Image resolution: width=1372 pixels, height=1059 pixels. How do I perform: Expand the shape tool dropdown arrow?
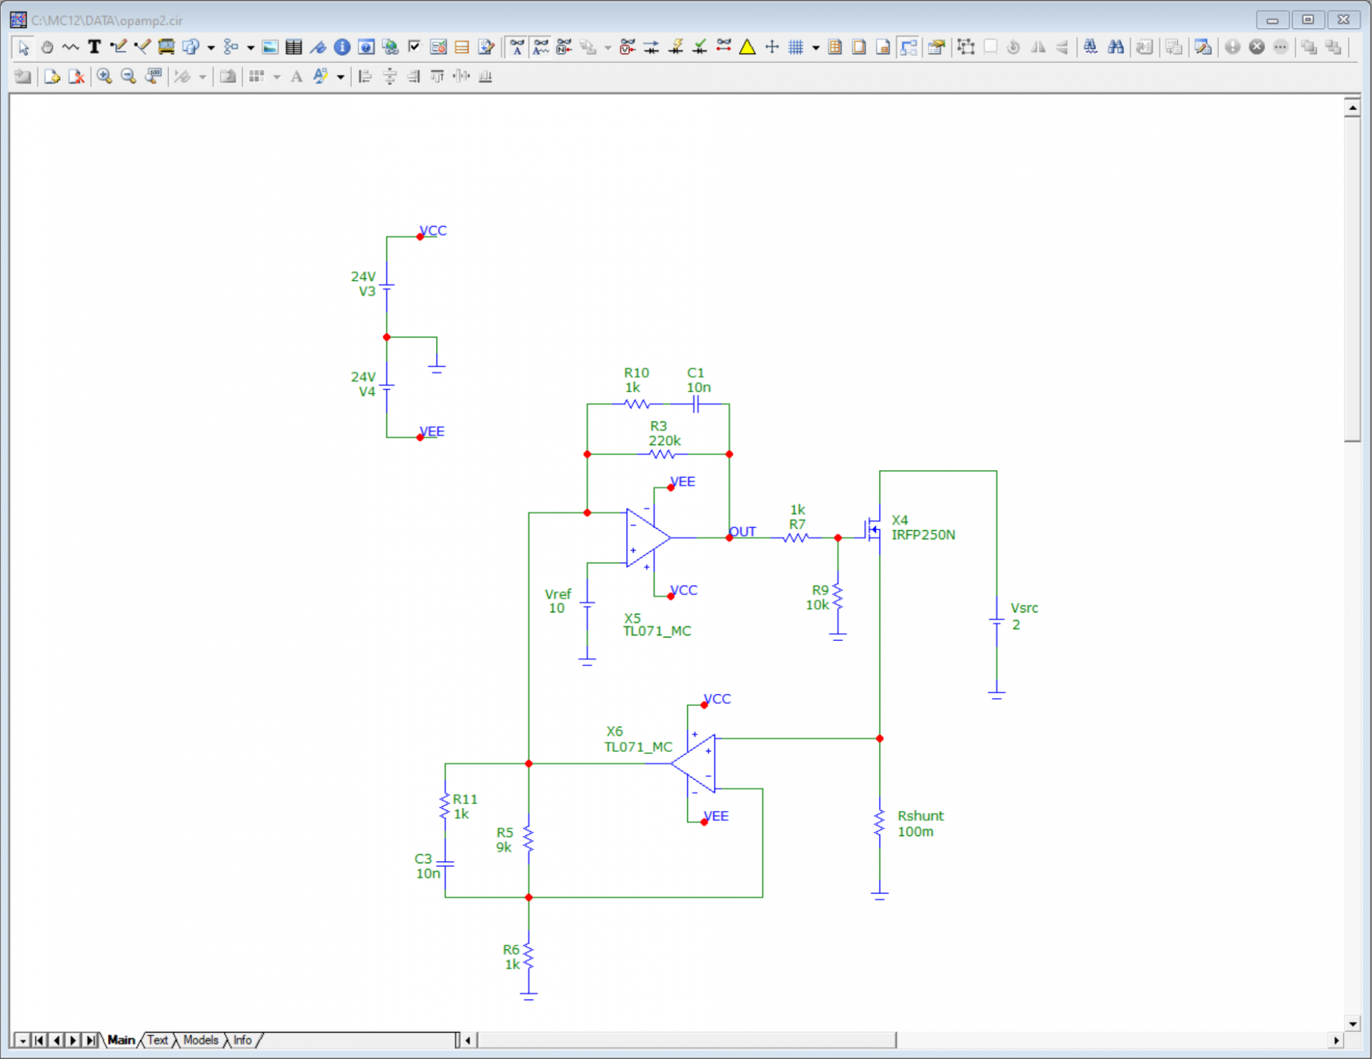211,48
